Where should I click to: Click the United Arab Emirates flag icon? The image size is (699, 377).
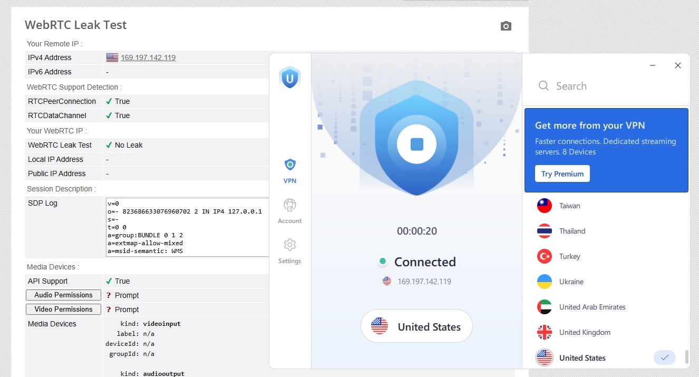click(x=545, y=307)
